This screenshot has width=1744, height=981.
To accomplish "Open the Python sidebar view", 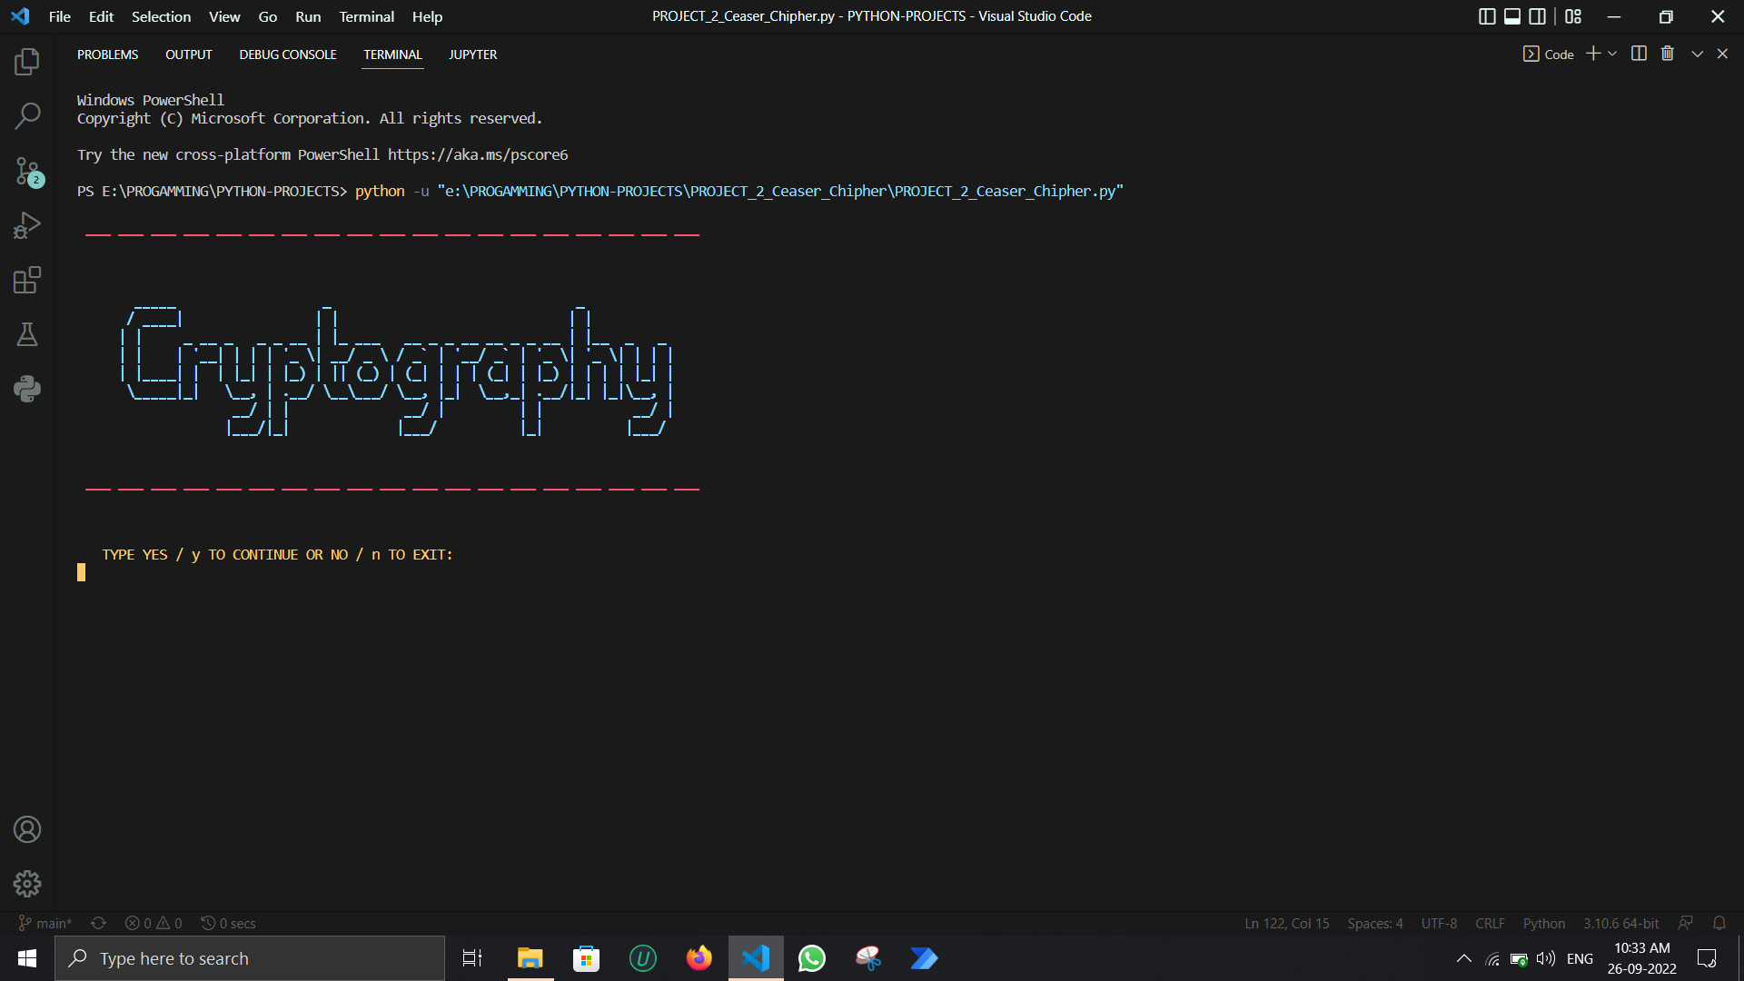I will pos(27,389).
